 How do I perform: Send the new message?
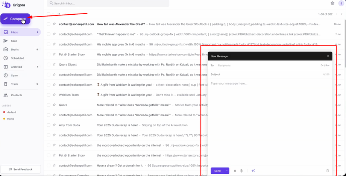tap(217, 171)
